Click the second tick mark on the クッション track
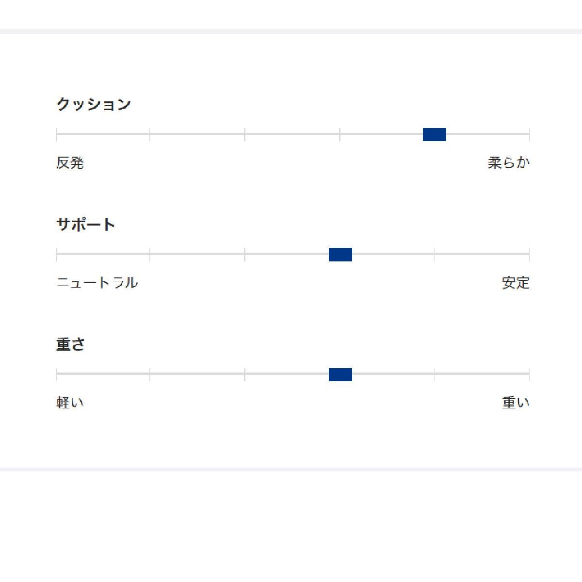The image size is (582, 582). pyautogui.click(x=150, y=134)
